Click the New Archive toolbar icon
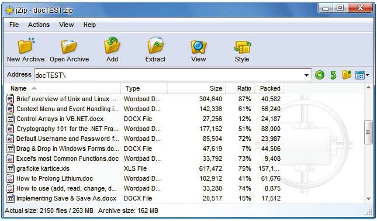Viewport: 377px width, 221px height. 26,46
